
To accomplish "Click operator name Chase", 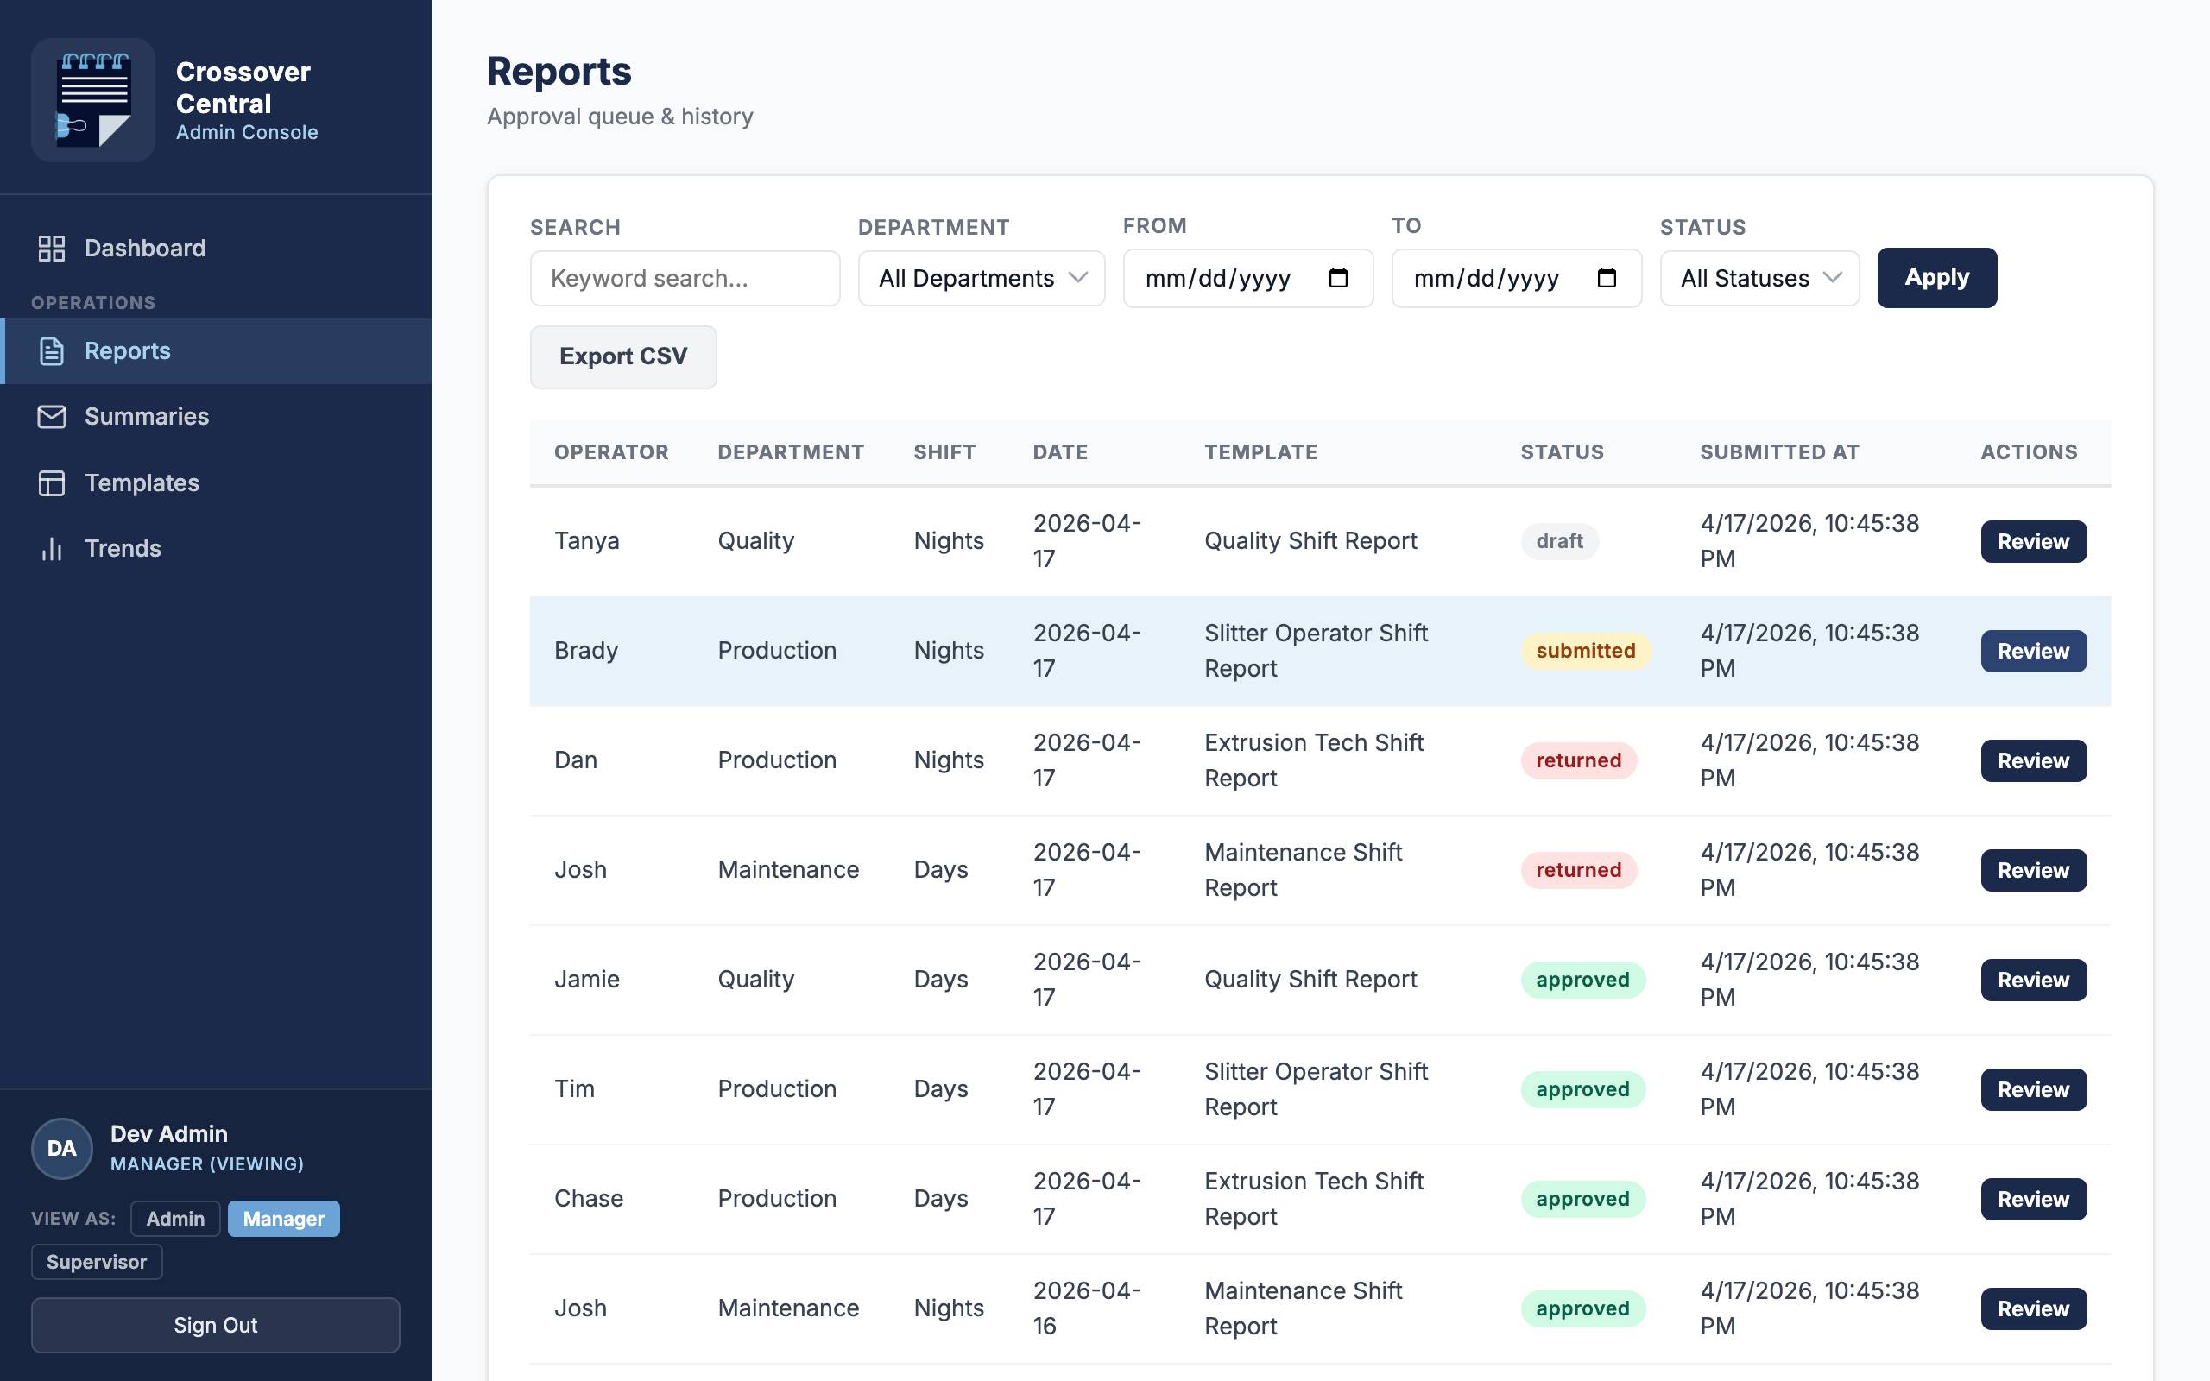I will pos(588,1198).
